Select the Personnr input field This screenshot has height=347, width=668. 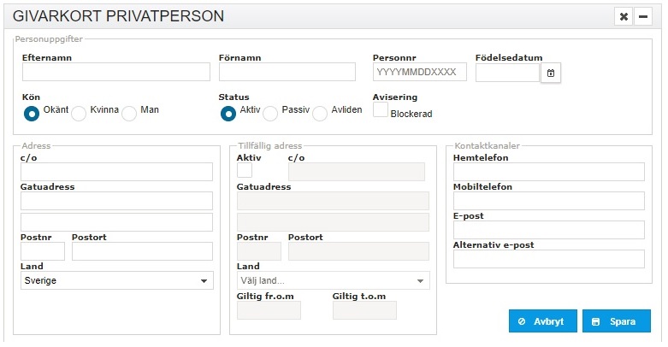[420, 72]
